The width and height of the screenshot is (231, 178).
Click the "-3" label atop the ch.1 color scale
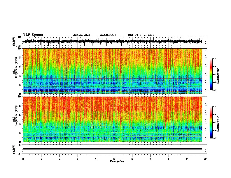215,58
